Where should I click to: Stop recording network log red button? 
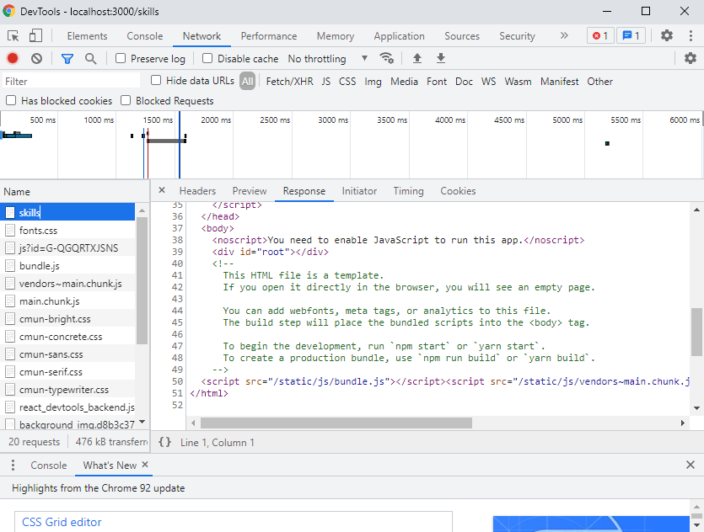click(x=13, y=58)
